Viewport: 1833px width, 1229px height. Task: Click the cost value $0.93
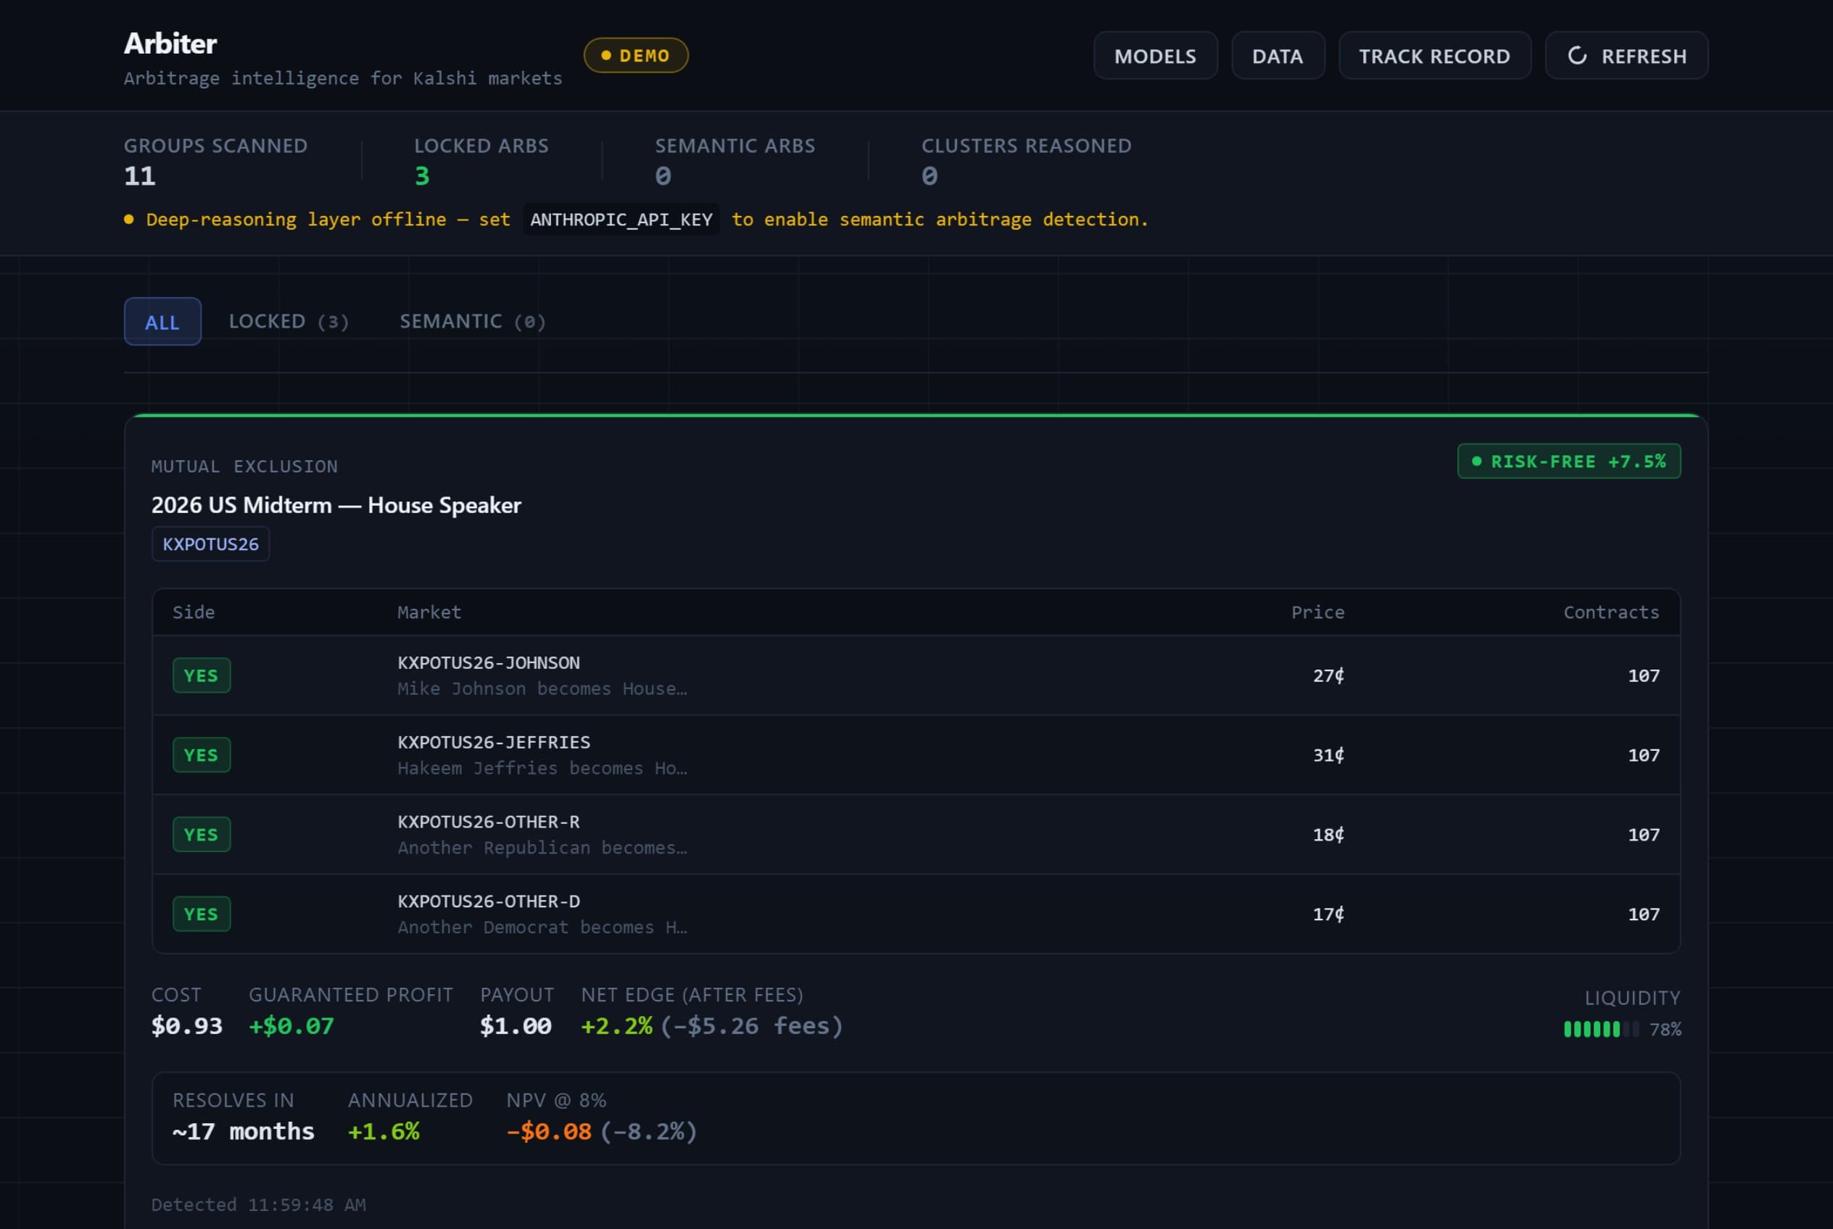186,1026
